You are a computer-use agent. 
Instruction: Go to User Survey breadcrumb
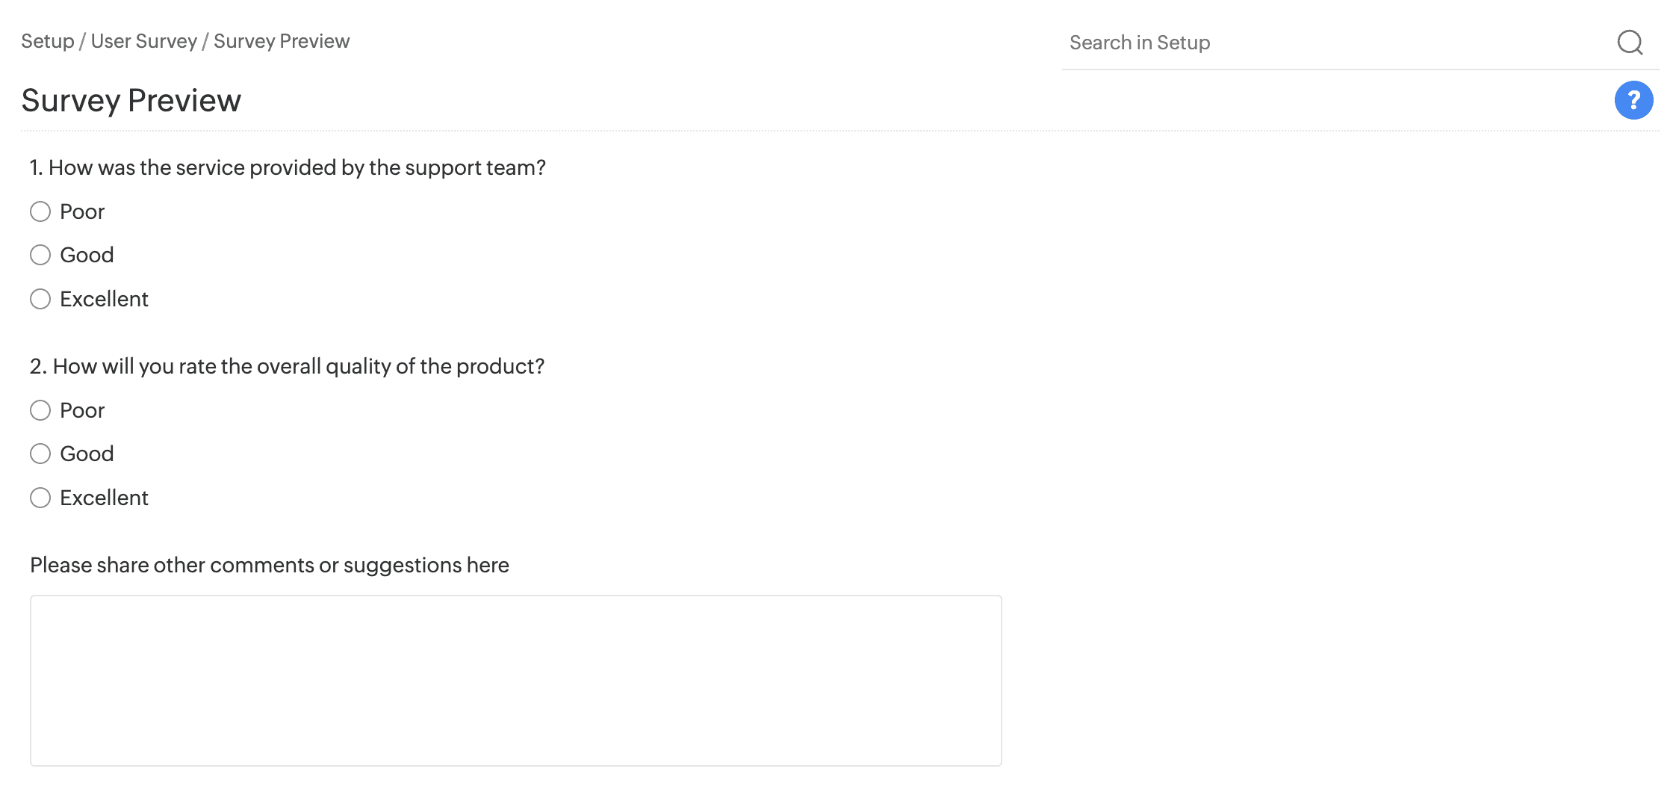pyautogui.click(x=143, y=41)
